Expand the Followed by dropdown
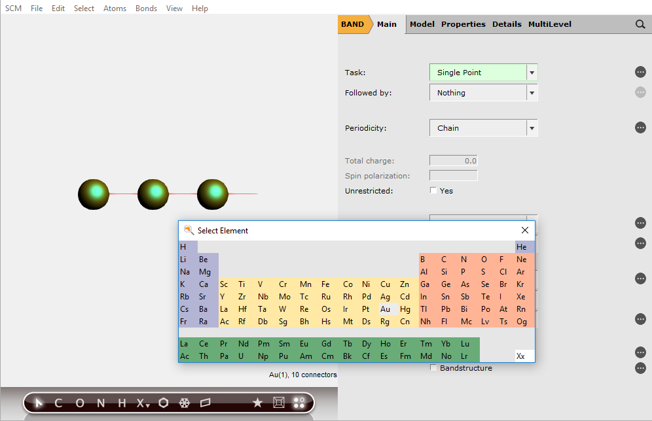The image size is (652, 421). 483,93
